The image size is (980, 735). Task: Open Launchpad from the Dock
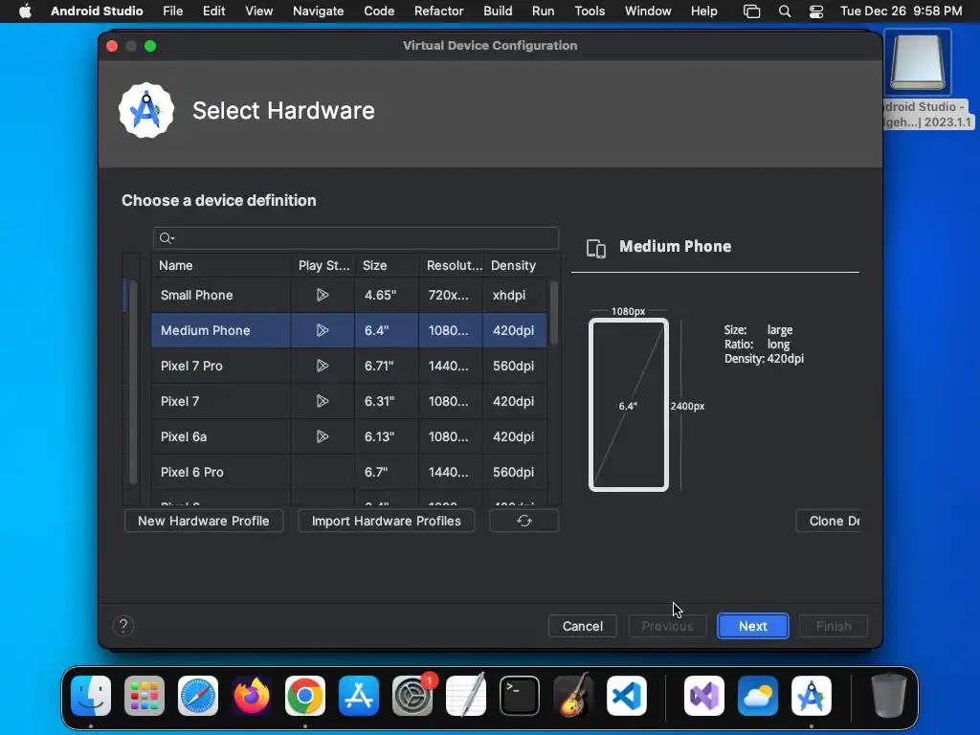[145, 696]
